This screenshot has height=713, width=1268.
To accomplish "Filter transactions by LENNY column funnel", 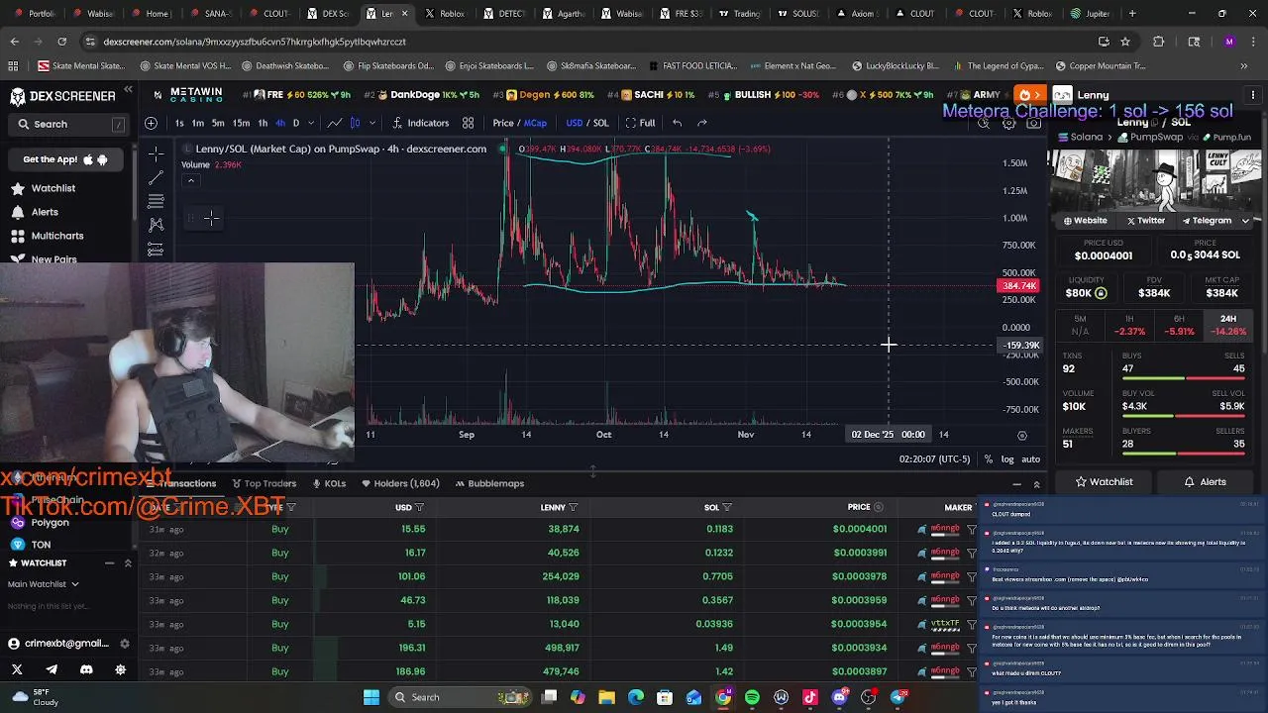I will click(x=573, y=507).
